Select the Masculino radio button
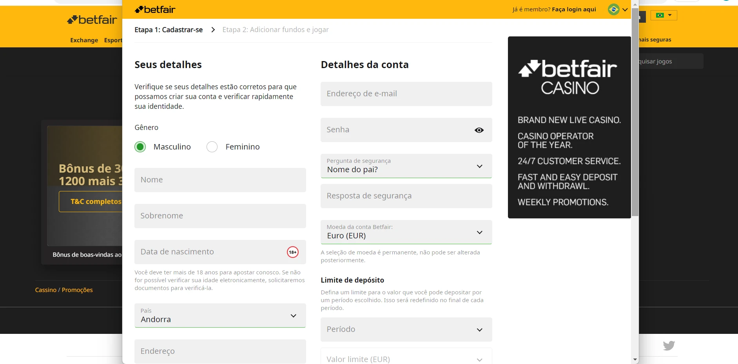Screen dimensions: 738x364 pos(140,147)
